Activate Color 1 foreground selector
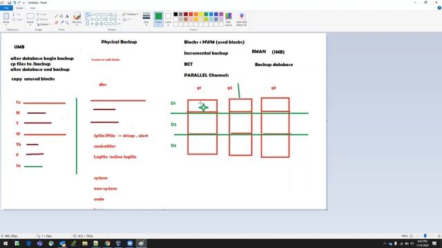The height and width of the screenshot is (248, 442). [x=158, y=19]
